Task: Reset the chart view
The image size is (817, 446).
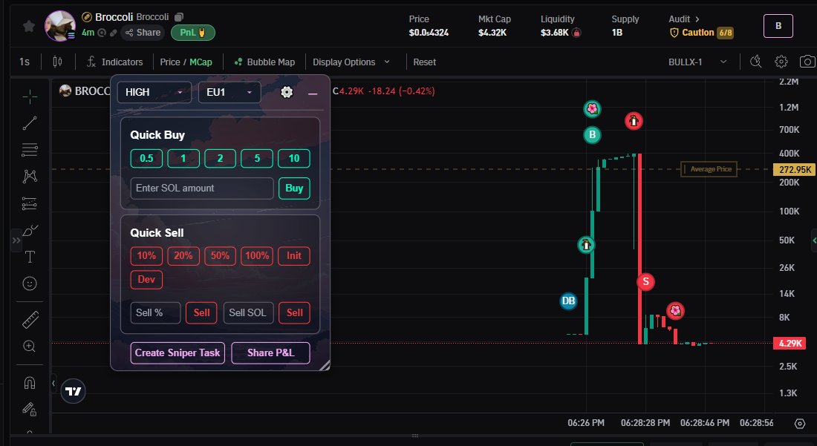Action: point(425,62)
